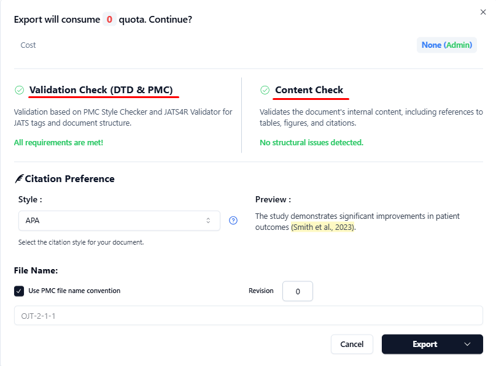Click the highlighted Smith et al., 2023 citation
This screenshot has width=496, height=366.
tap(323, 227)
